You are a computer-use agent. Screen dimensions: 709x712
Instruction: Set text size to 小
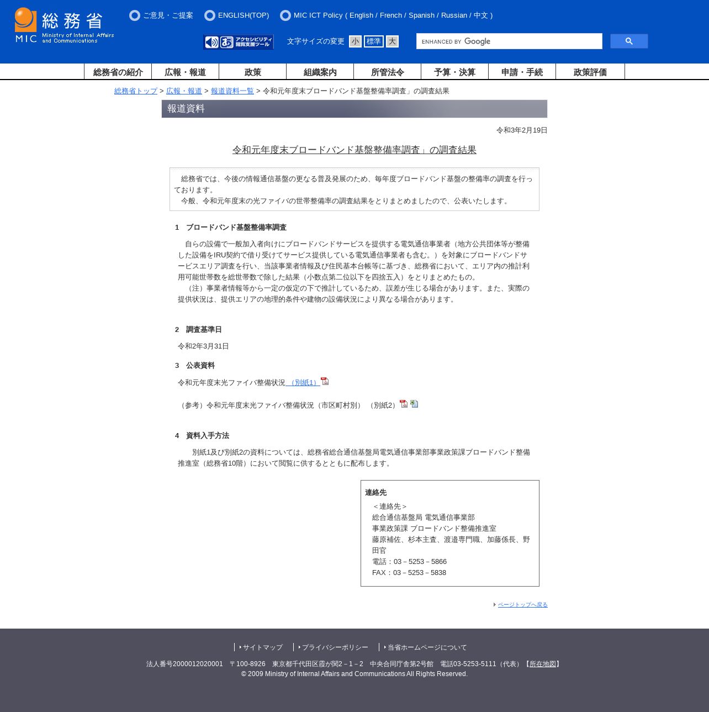pos(355,41)
